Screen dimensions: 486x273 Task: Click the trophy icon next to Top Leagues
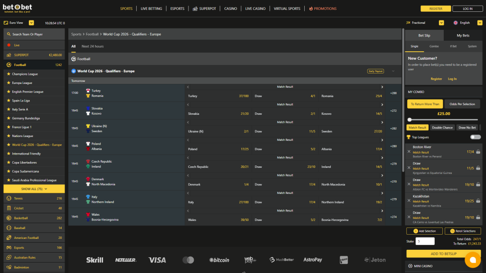[409, 137]
